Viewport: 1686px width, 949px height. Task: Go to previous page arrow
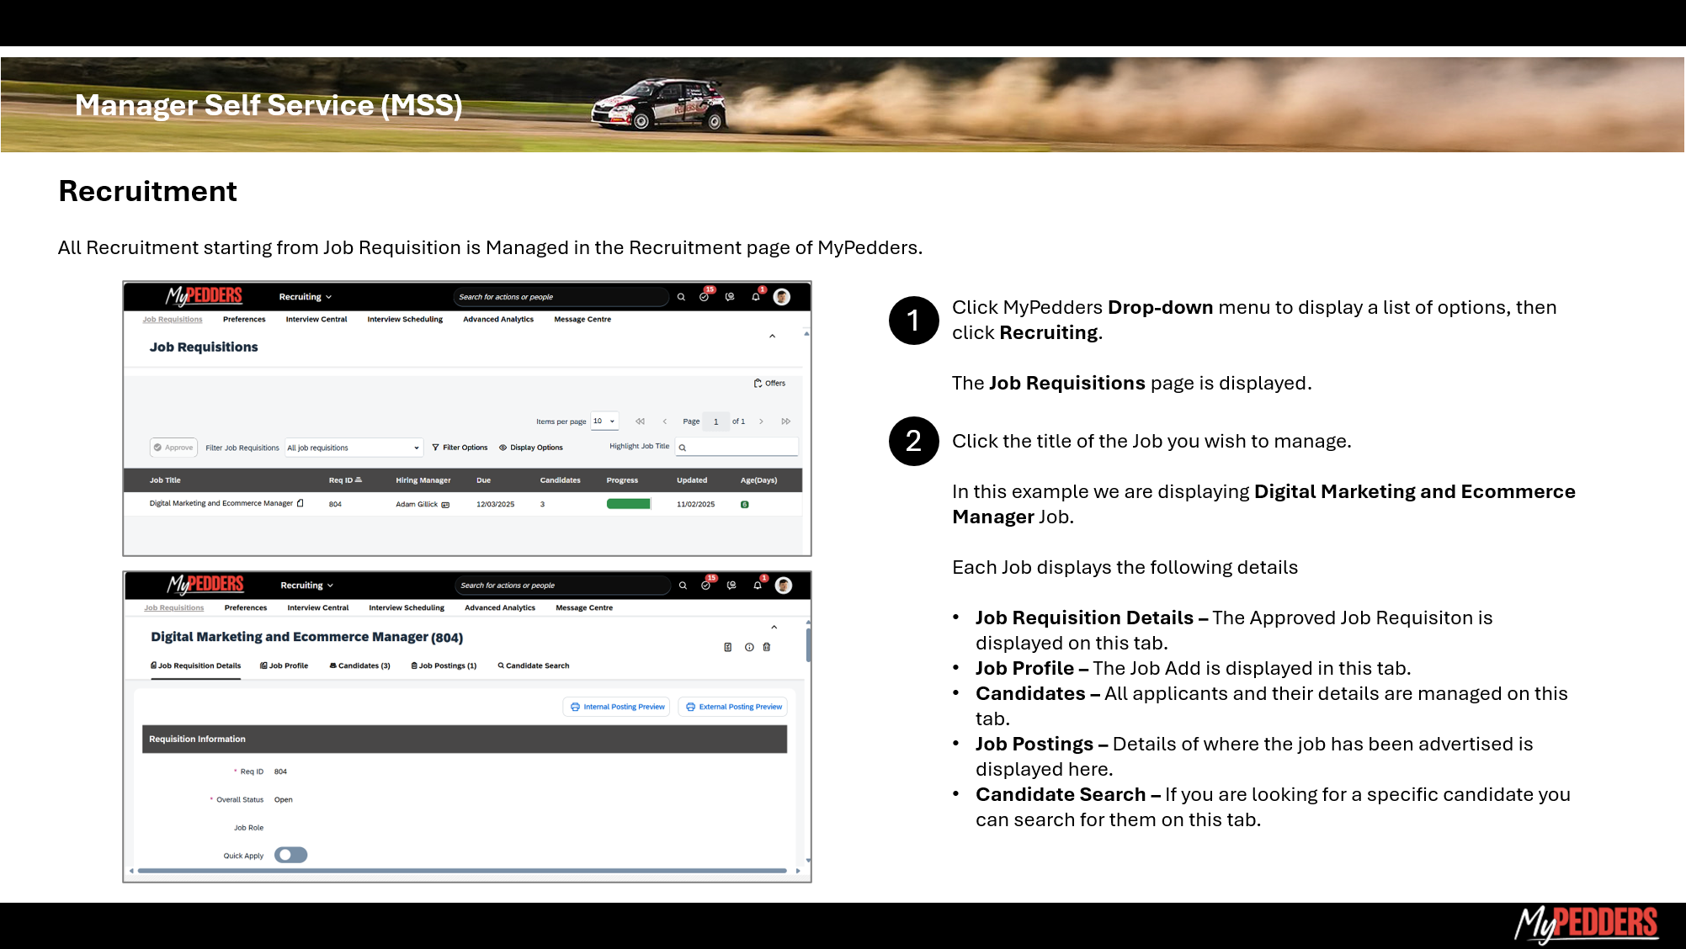click(665, 421)
